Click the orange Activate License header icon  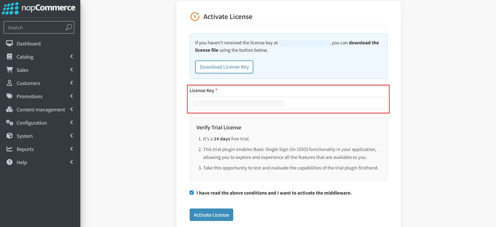click(x=195, y=17)
